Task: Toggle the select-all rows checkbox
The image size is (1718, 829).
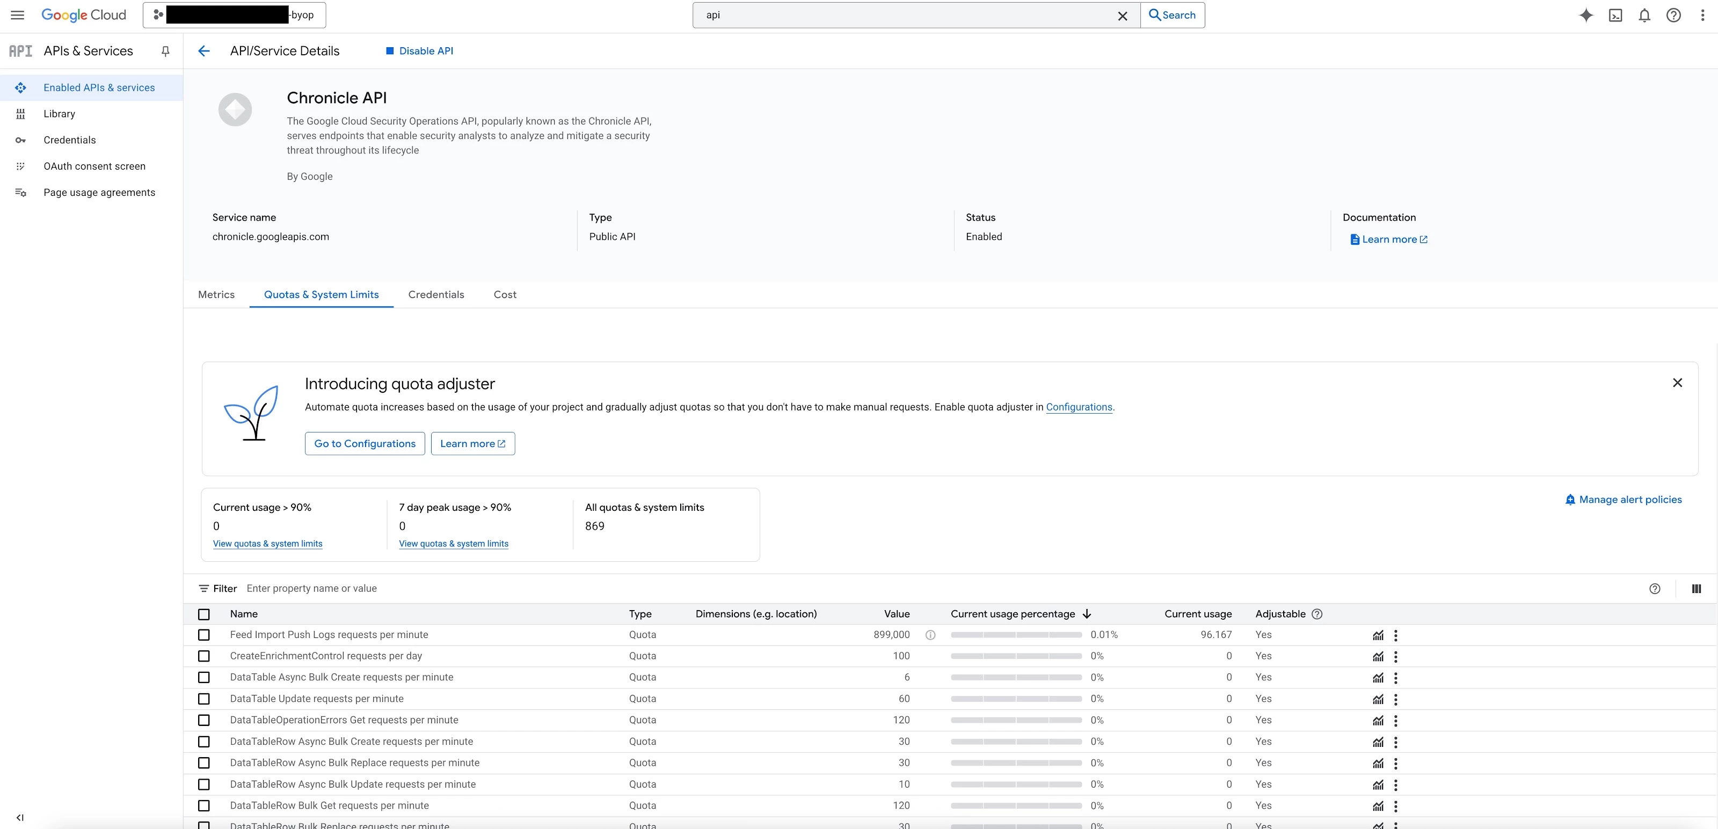Action: (x=204, y=614)
